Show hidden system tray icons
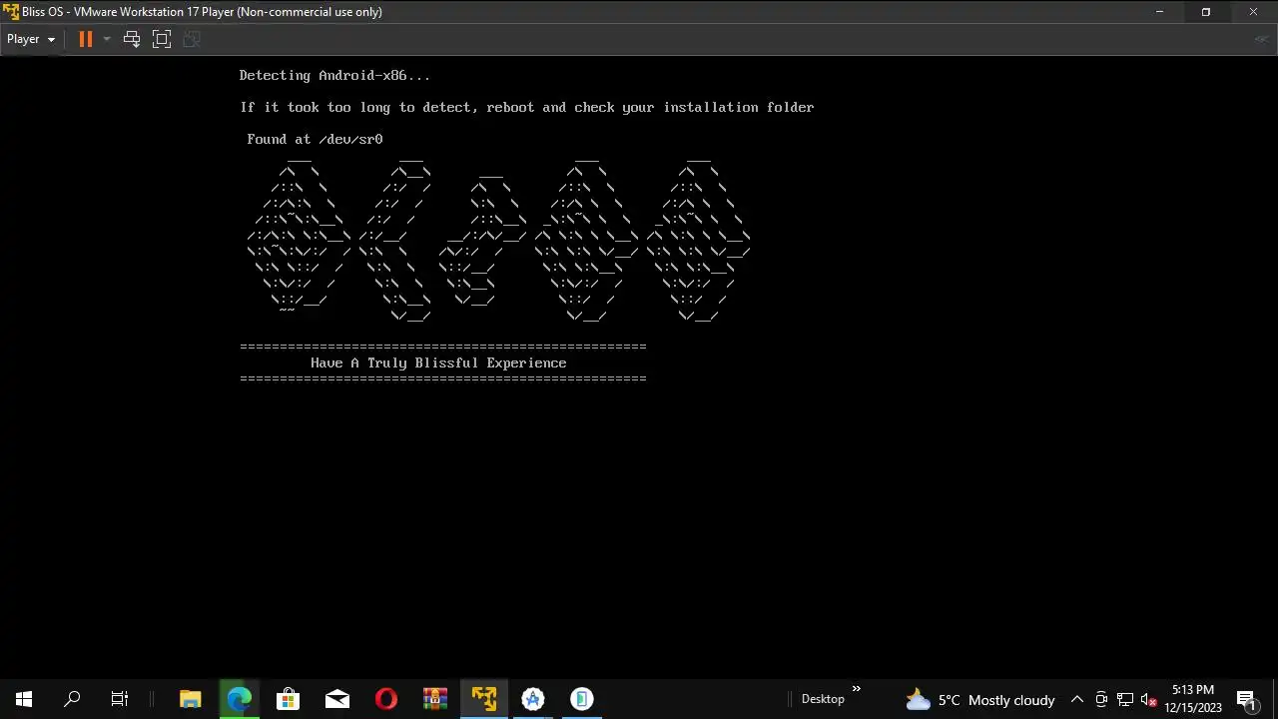The width and height of the screenshot is (1278, 719). click(1077, 699)
